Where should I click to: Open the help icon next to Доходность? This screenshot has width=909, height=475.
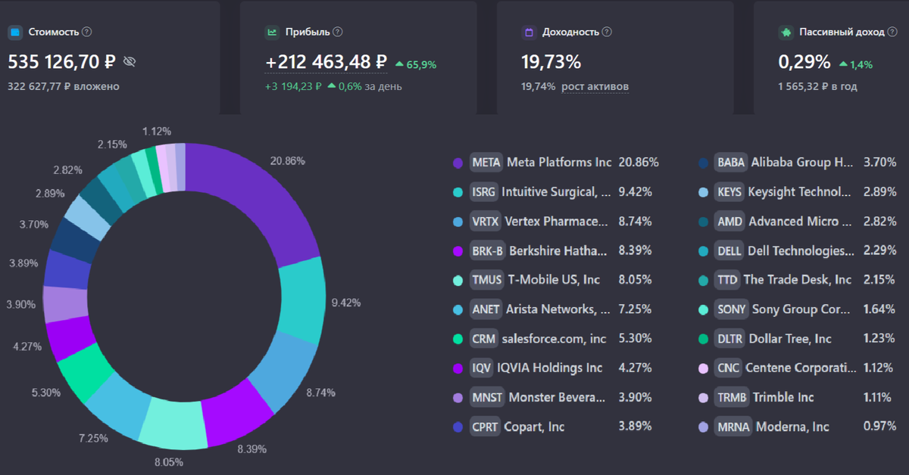pos(607,33)
